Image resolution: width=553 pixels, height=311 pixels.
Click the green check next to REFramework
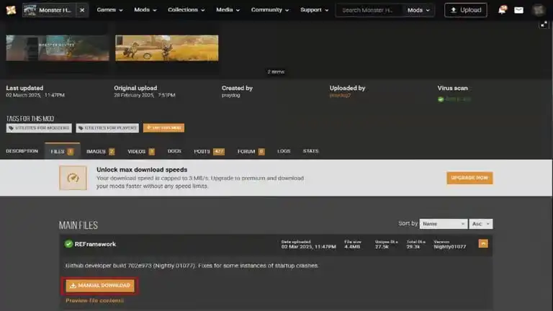pyautogui.click(x=68, y=244)
